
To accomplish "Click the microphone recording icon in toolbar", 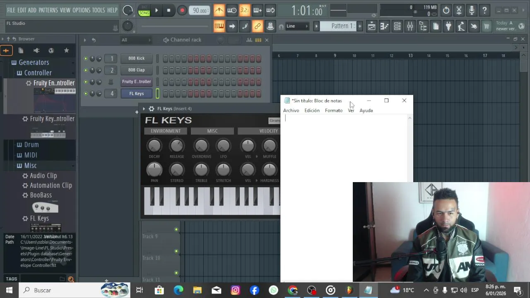I will coord(472,10).
